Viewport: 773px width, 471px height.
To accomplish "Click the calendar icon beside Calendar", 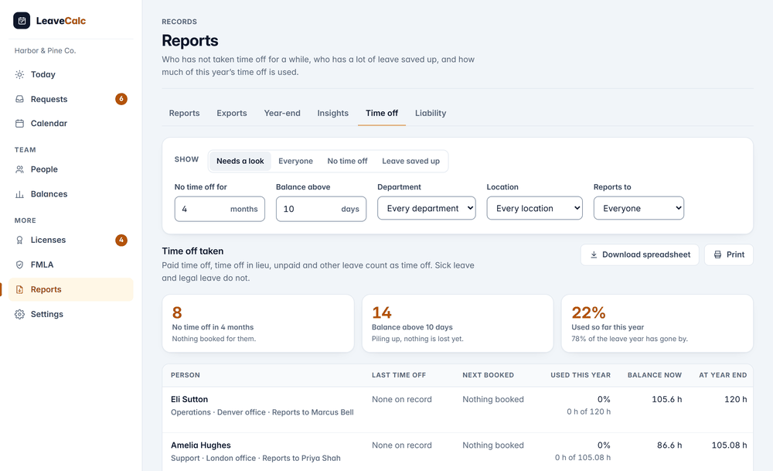I will (19, 123).
